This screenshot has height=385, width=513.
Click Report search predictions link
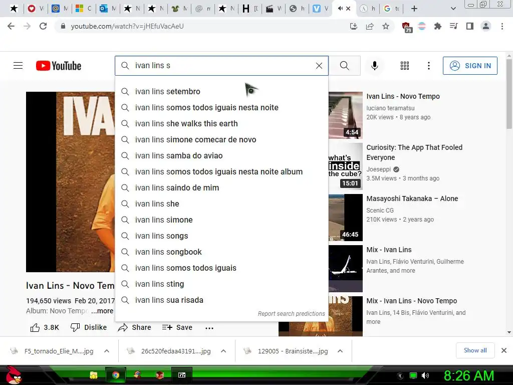click(x=291, y=314)
